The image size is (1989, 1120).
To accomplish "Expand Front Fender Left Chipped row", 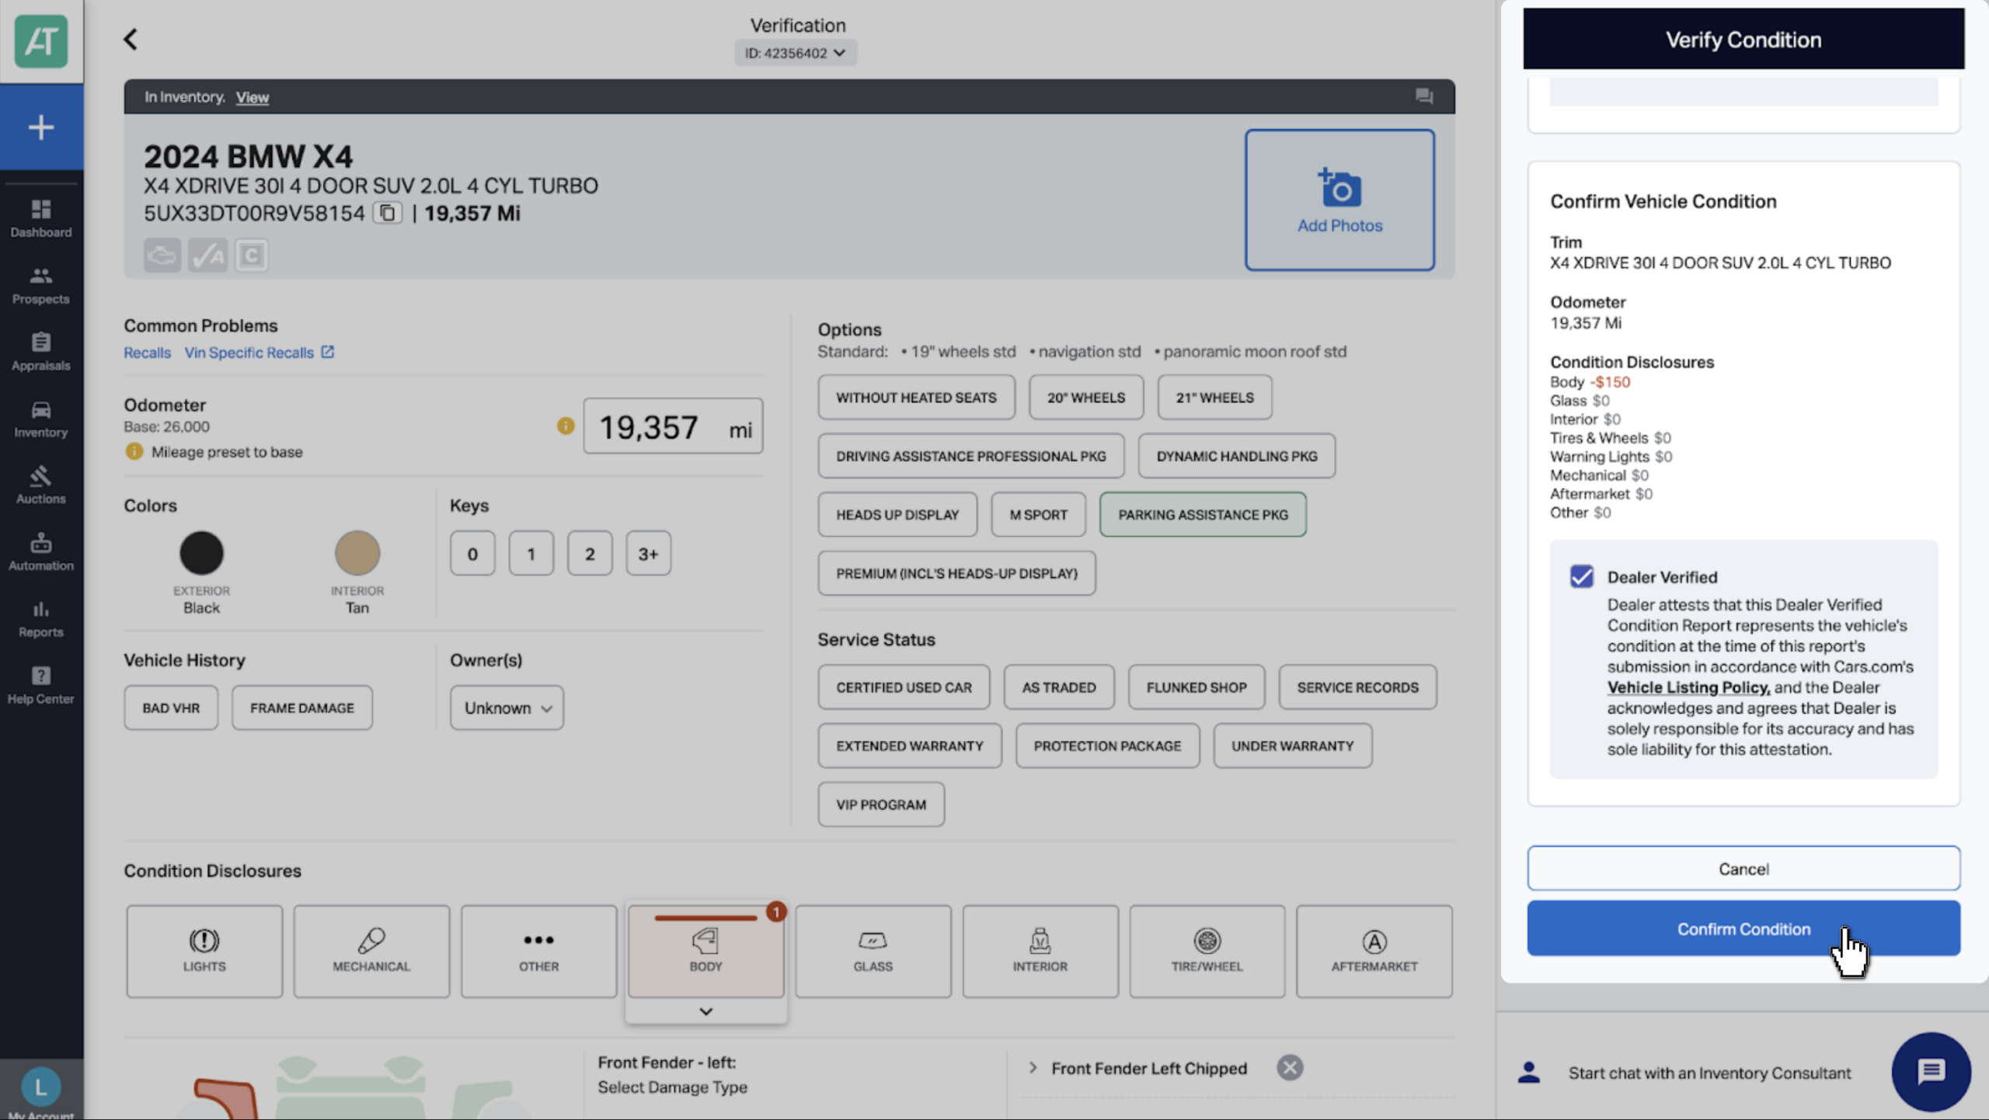I will 1033,1068.
